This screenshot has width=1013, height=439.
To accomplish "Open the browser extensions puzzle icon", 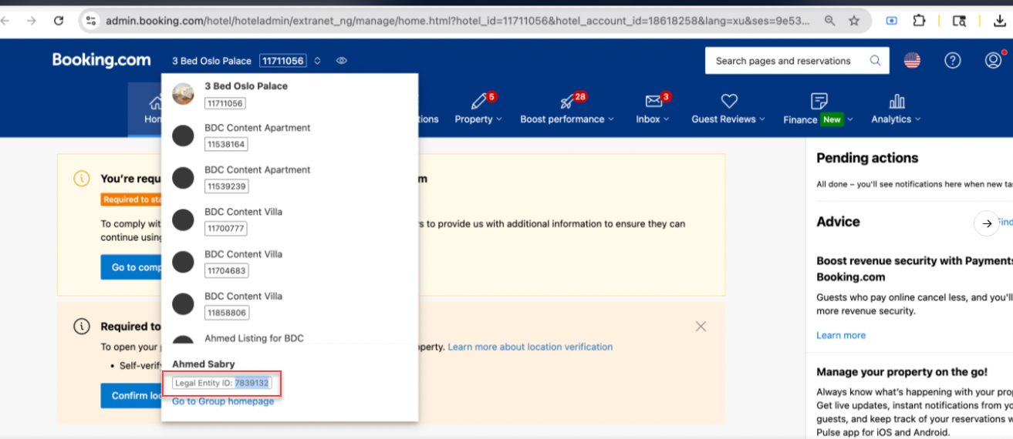I will pyautogui.click(x=919, y=21).
